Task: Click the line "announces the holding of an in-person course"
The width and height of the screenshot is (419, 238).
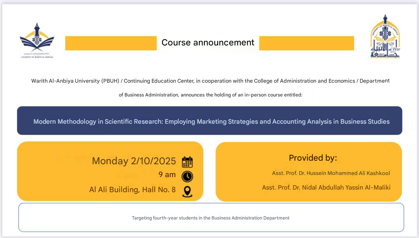Action: click(x=210, y=95)
